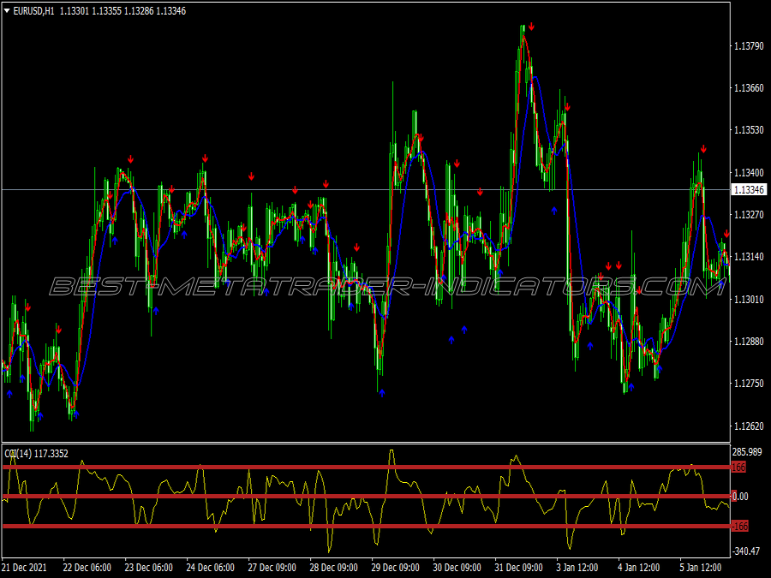This screenshot has width=771, height=578.
Task: Click the chart menu triangle beside EURUSD,H1
Action: [x=7, y=11]
